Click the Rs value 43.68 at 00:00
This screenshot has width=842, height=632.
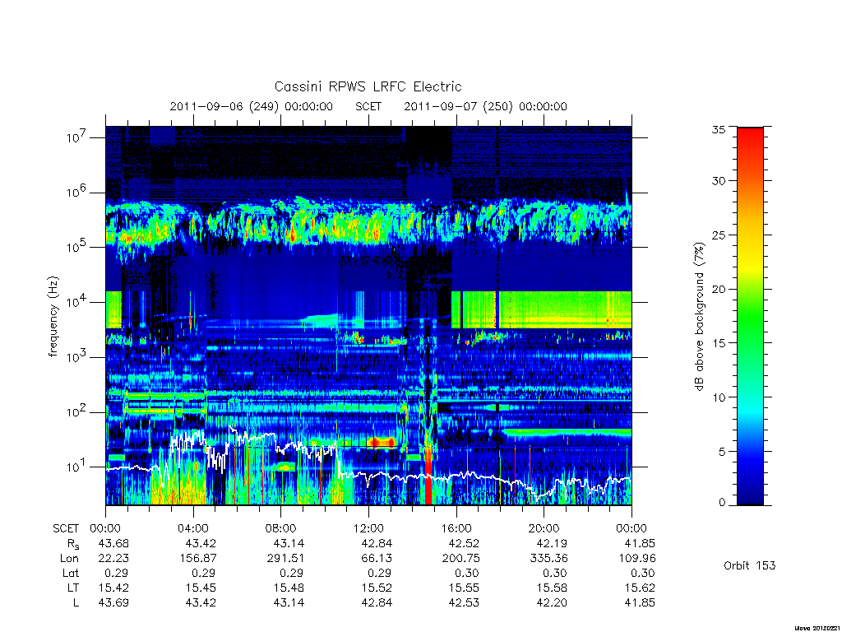[113, 543]
